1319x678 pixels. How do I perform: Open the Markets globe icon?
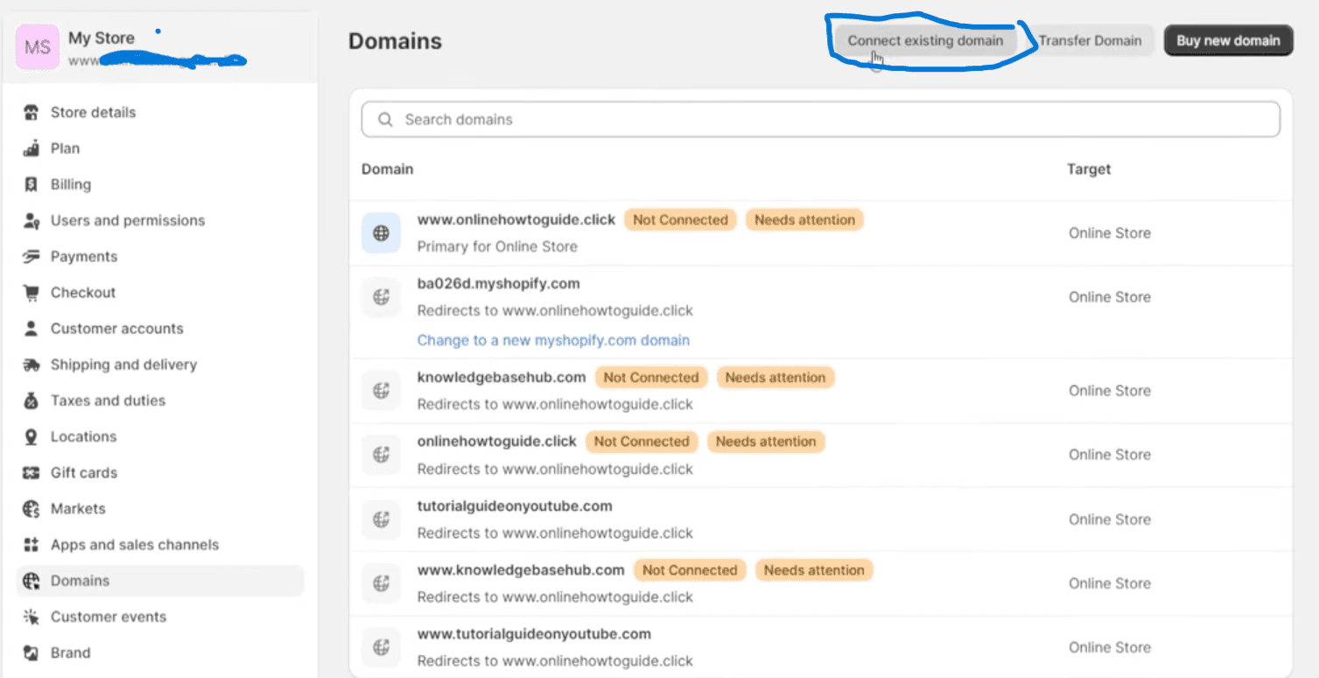[31, 508]
